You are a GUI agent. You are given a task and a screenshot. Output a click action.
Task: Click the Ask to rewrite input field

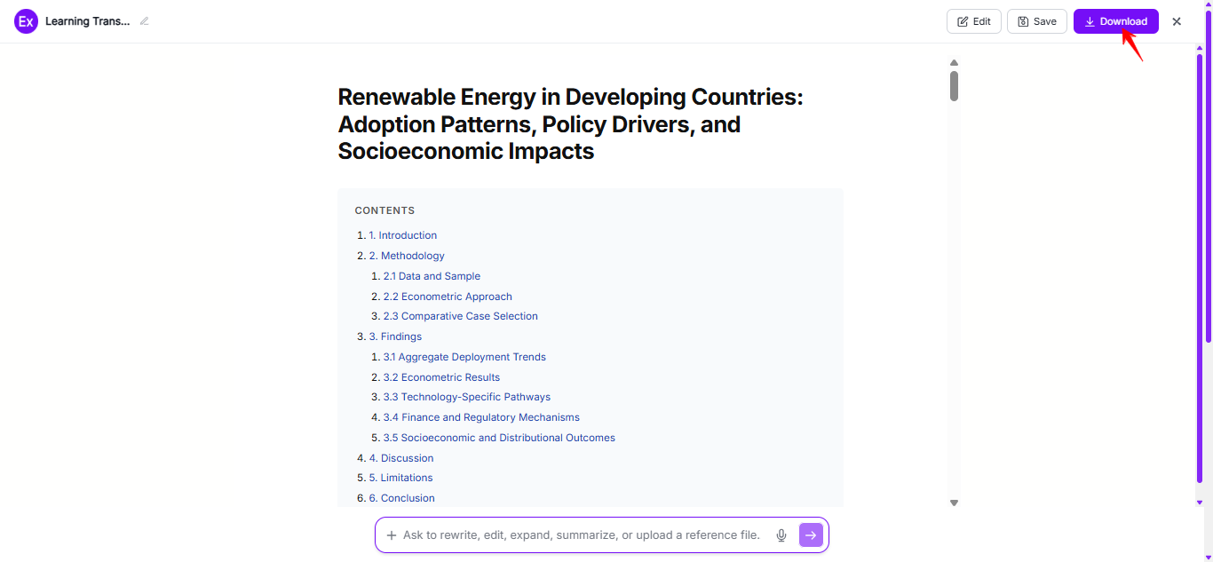582,535
